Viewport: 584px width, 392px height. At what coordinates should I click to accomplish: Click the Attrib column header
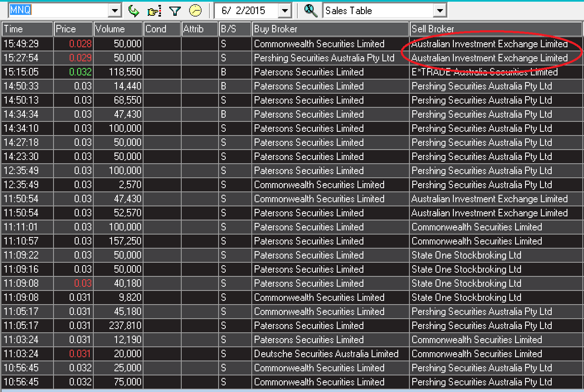coord(200,29)
